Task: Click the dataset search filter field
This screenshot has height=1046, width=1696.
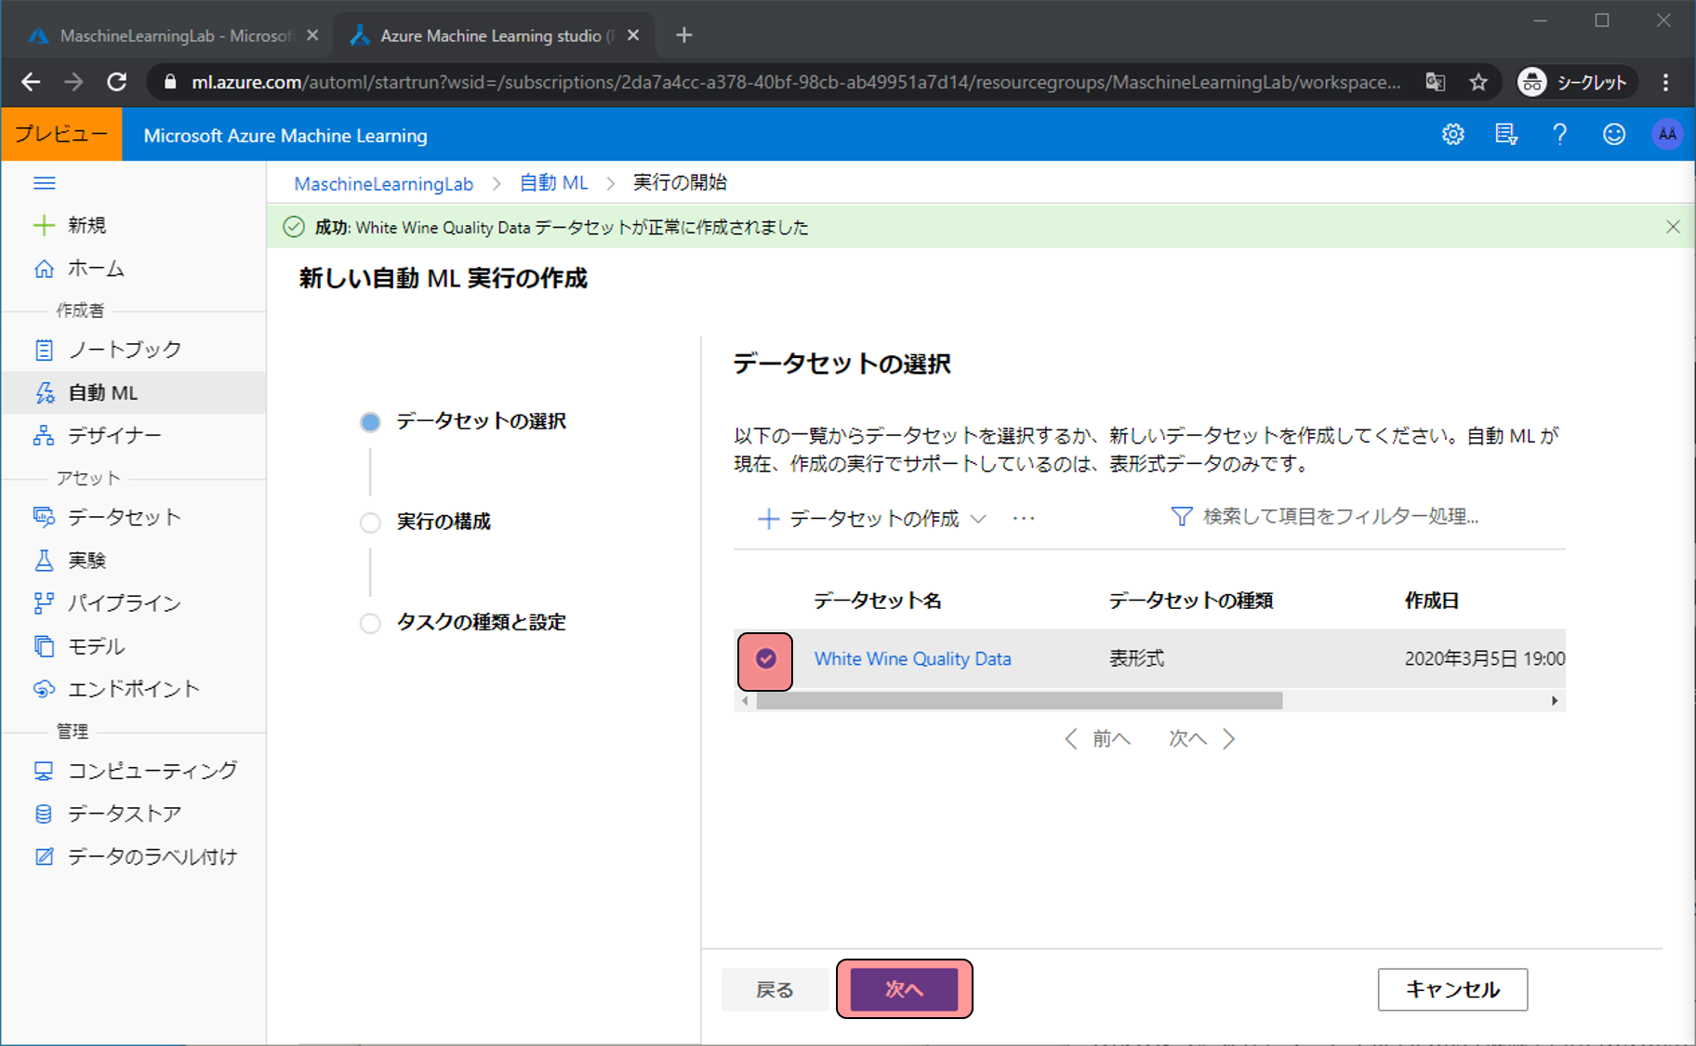Action: [x=1339, y=517]
